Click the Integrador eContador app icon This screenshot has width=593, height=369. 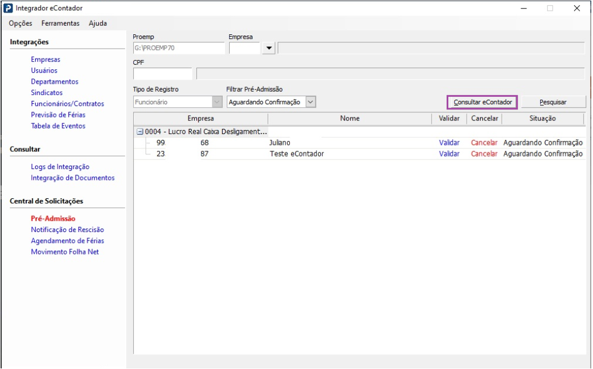tap(8, 8)
